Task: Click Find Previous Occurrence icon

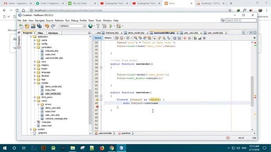Action: tap(140, 38)
